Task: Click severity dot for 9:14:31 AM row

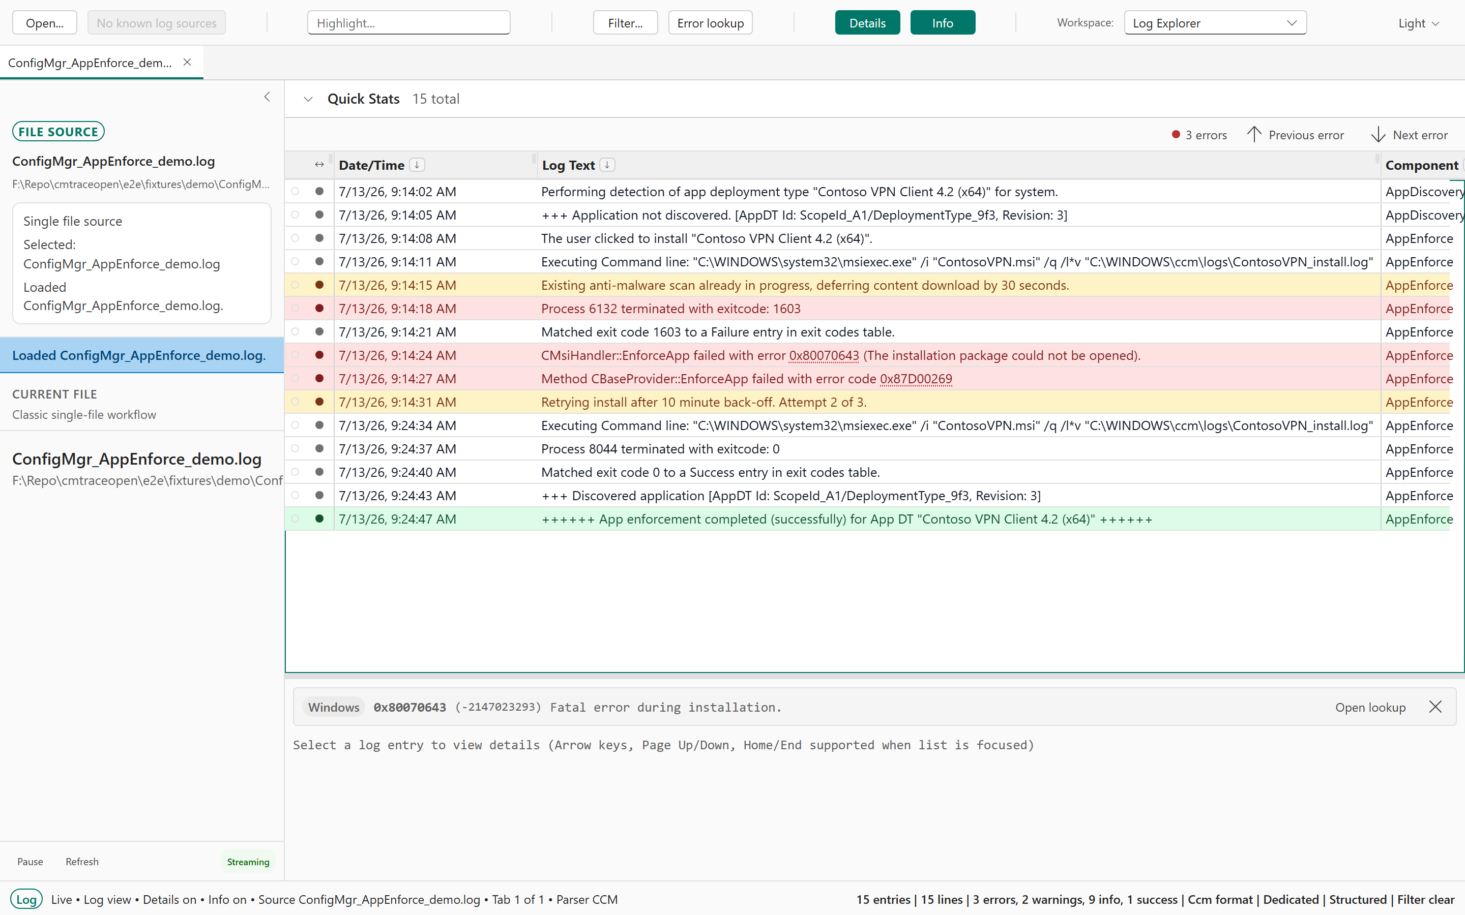Action: (319, 402)
